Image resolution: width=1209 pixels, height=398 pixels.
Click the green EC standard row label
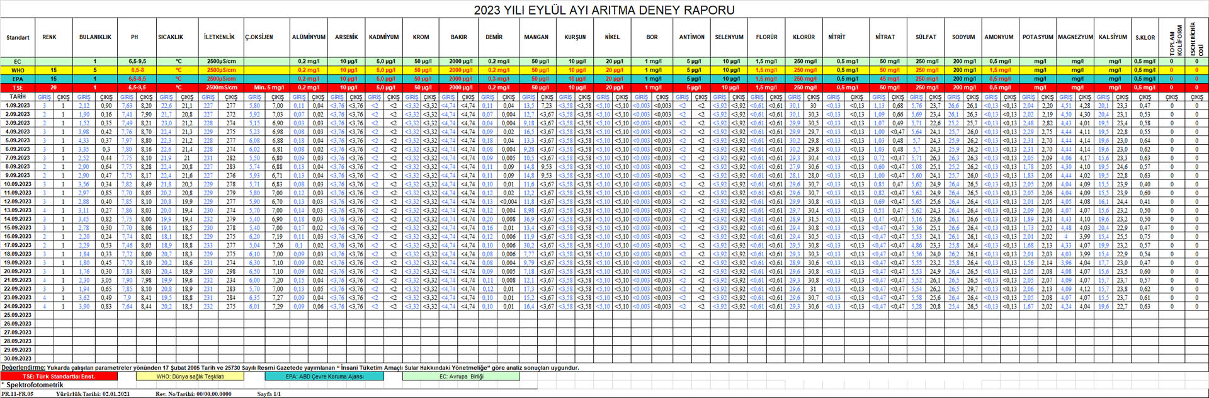[18, 62]
